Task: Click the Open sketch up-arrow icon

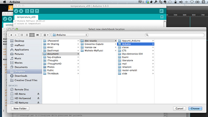Action: coord(32,11)
